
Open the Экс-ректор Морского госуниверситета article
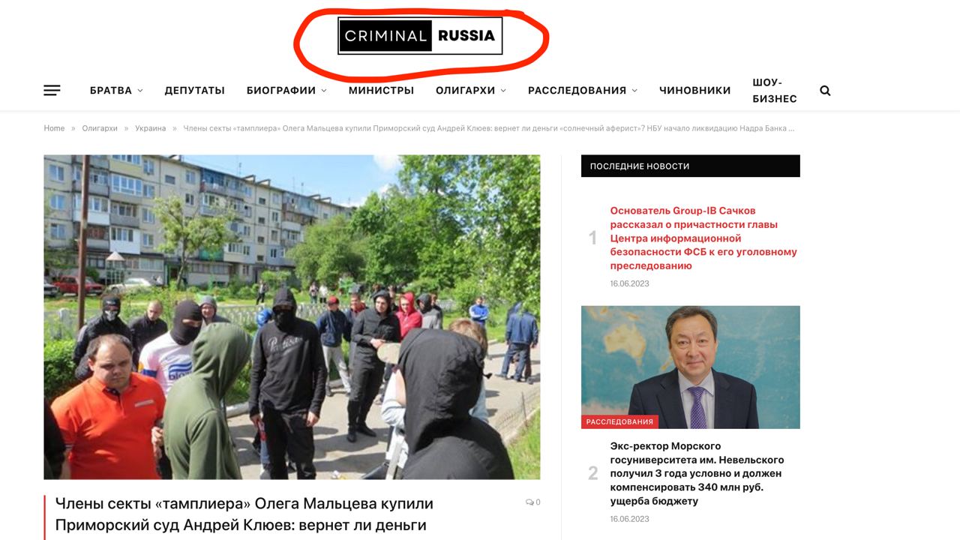697,473
